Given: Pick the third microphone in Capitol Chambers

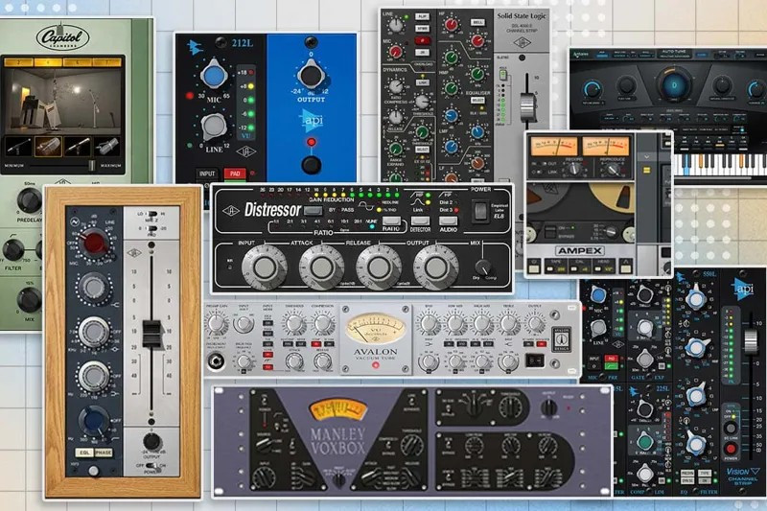Looking at the screenshot, I should point(78,147).
